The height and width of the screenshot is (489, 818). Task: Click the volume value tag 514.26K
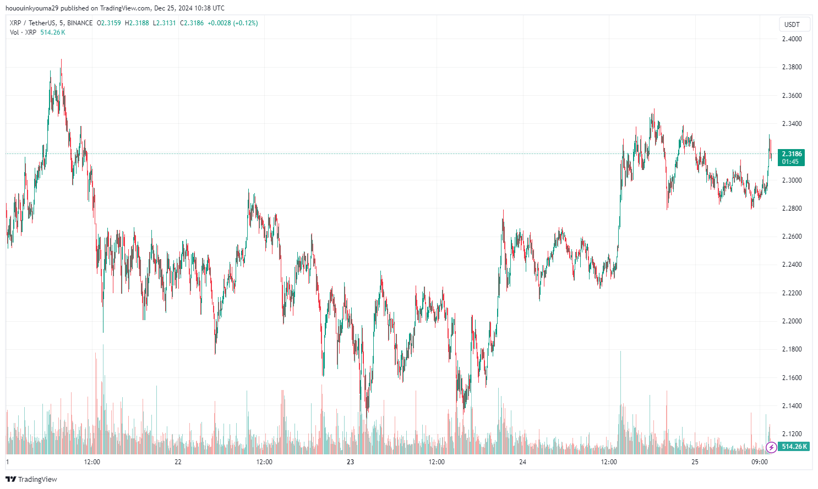point(794,447)
